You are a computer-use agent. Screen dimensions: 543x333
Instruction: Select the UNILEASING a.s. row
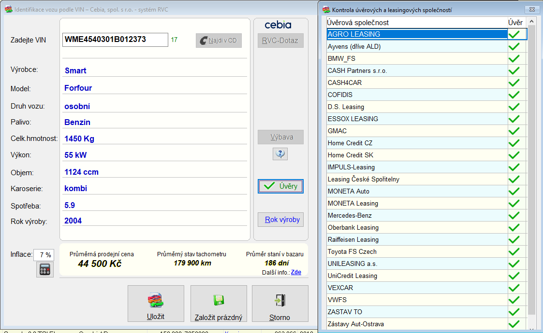[426, 264]
